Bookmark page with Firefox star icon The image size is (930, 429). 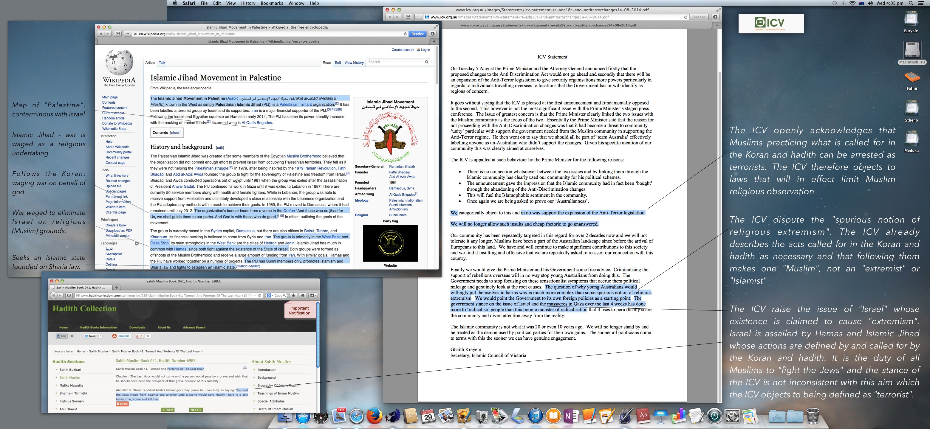[x=250, y=295]
